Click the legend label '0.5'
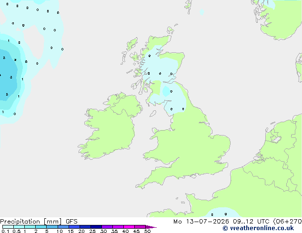This screenshot has width=302, height=233. coord(16,231)
